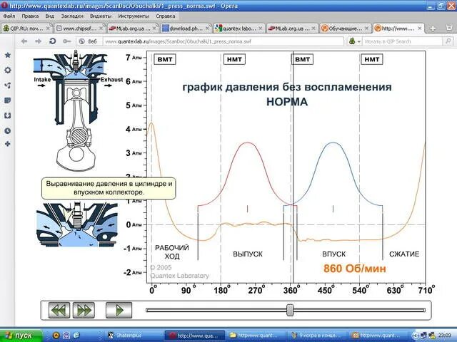457x342 pixels.
Task: Close the active http://www tab
Action: tap(420, 28)
